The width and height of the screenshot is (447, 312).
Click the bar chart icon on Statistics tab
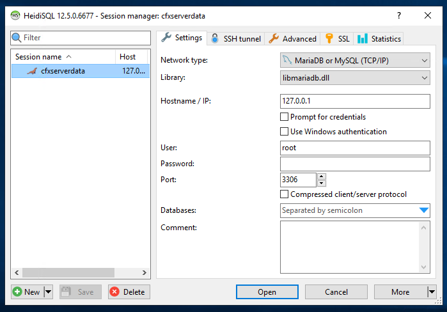point(363,38)
